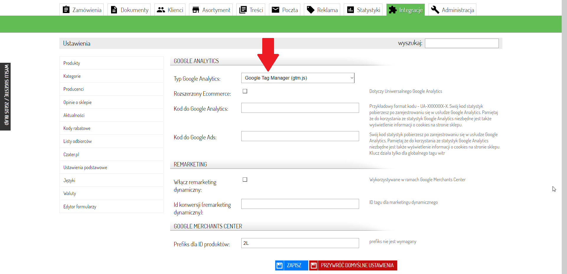This screenshot has height=274, width=567.
Task: Click the wyszukaj search field
Action: (x=462, y=43)
